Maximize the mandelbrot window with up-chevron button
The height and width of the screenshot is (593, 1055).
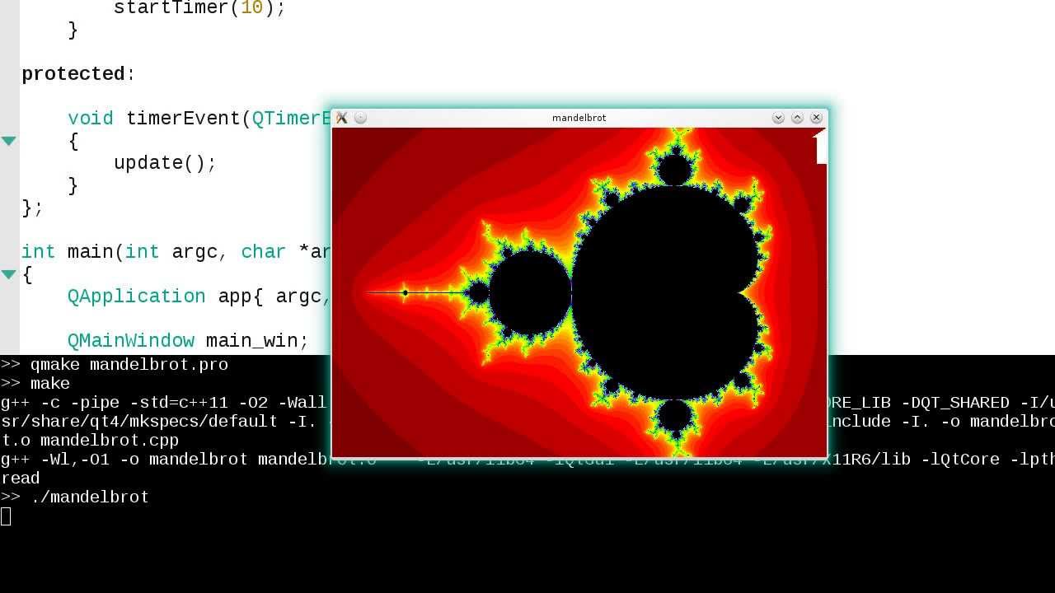click(x=797, y=118)
